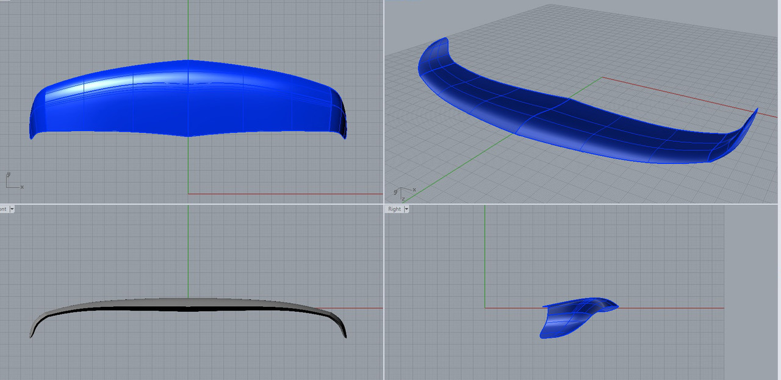Viewport: 781px width, 380px height.
Task: Open the Front viewport dropdown arrow
Action: (x=12, y=209)
